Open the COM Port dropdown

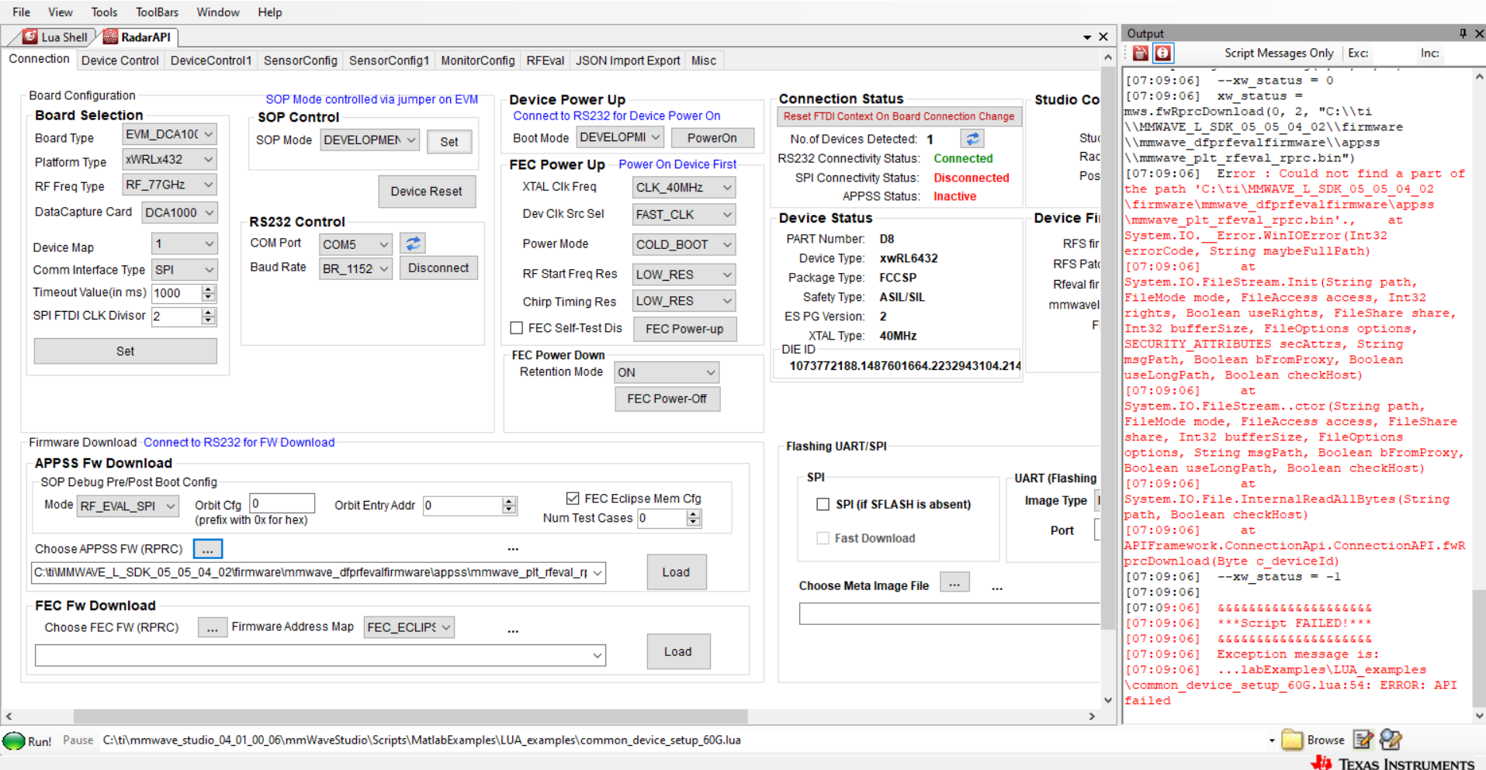pyautogui.click(x=356, y=244)
